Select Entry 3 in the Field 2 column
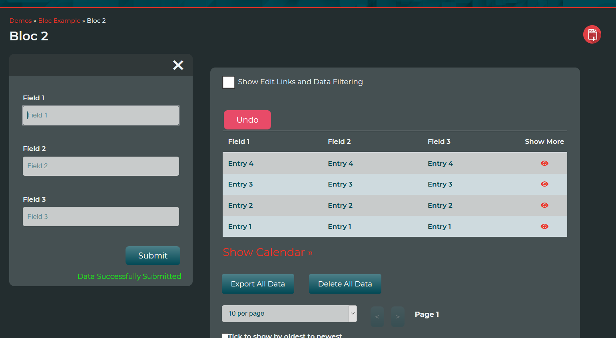 point(340,184)
